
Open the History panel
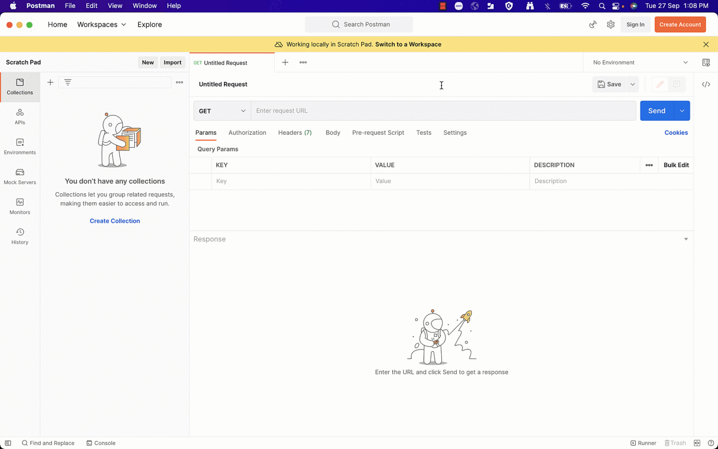coord(20,236)
